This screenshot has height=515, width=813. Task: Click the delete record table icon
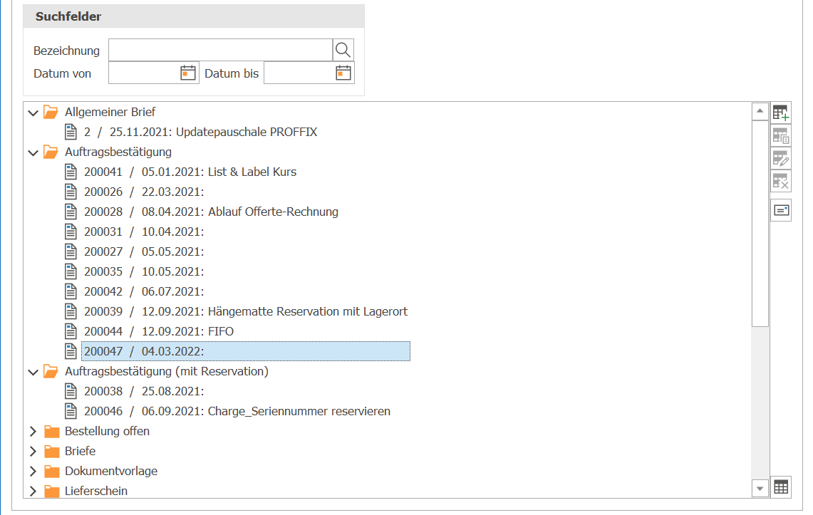point(780,182)
